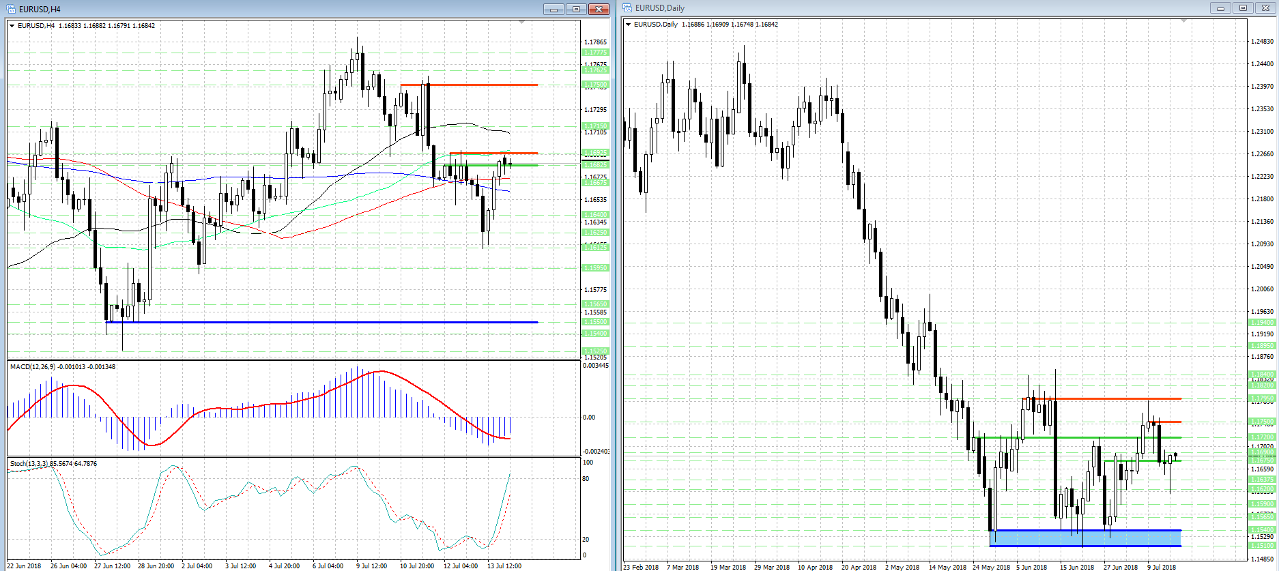Click the EURUSD,H4 window chart icon

(11, 9)
